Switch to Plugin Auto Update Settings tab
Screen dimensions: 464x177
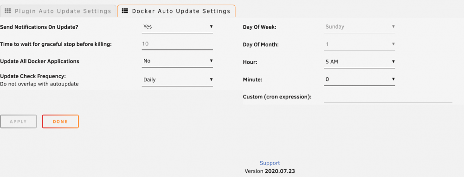coord(58,11)
